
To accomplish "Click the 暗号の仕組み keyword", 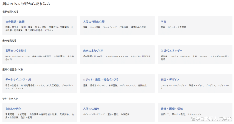I will (x=12, y=85).
